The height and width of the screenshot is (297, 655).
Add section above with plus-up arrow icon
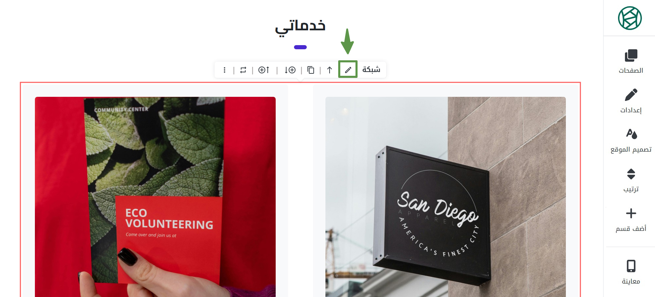[x=264, y=70]
